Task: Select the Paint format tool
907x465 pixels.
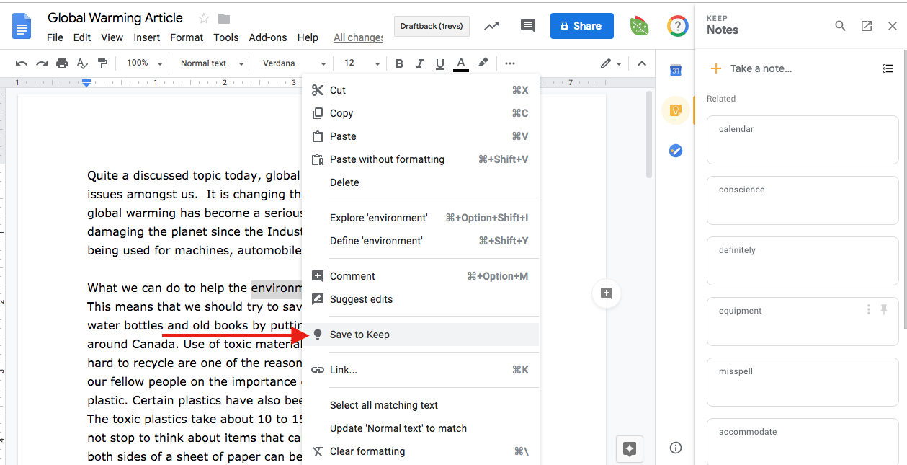Action: [x=102, y=63]
